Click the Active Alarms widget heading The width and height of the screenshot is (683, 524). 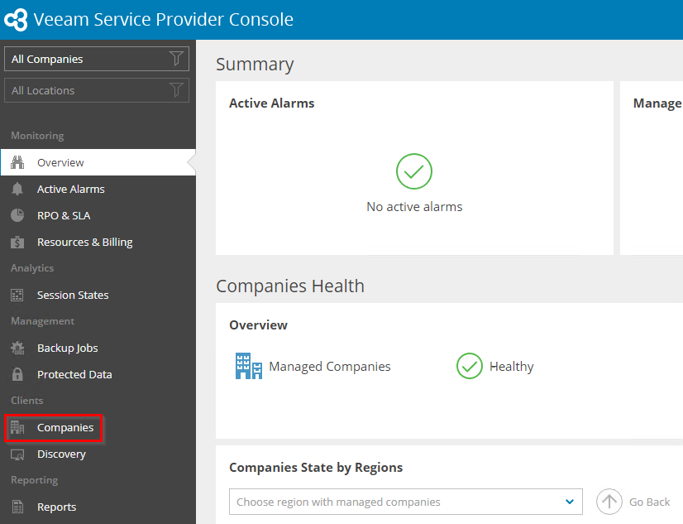click(x=272, y=103)
